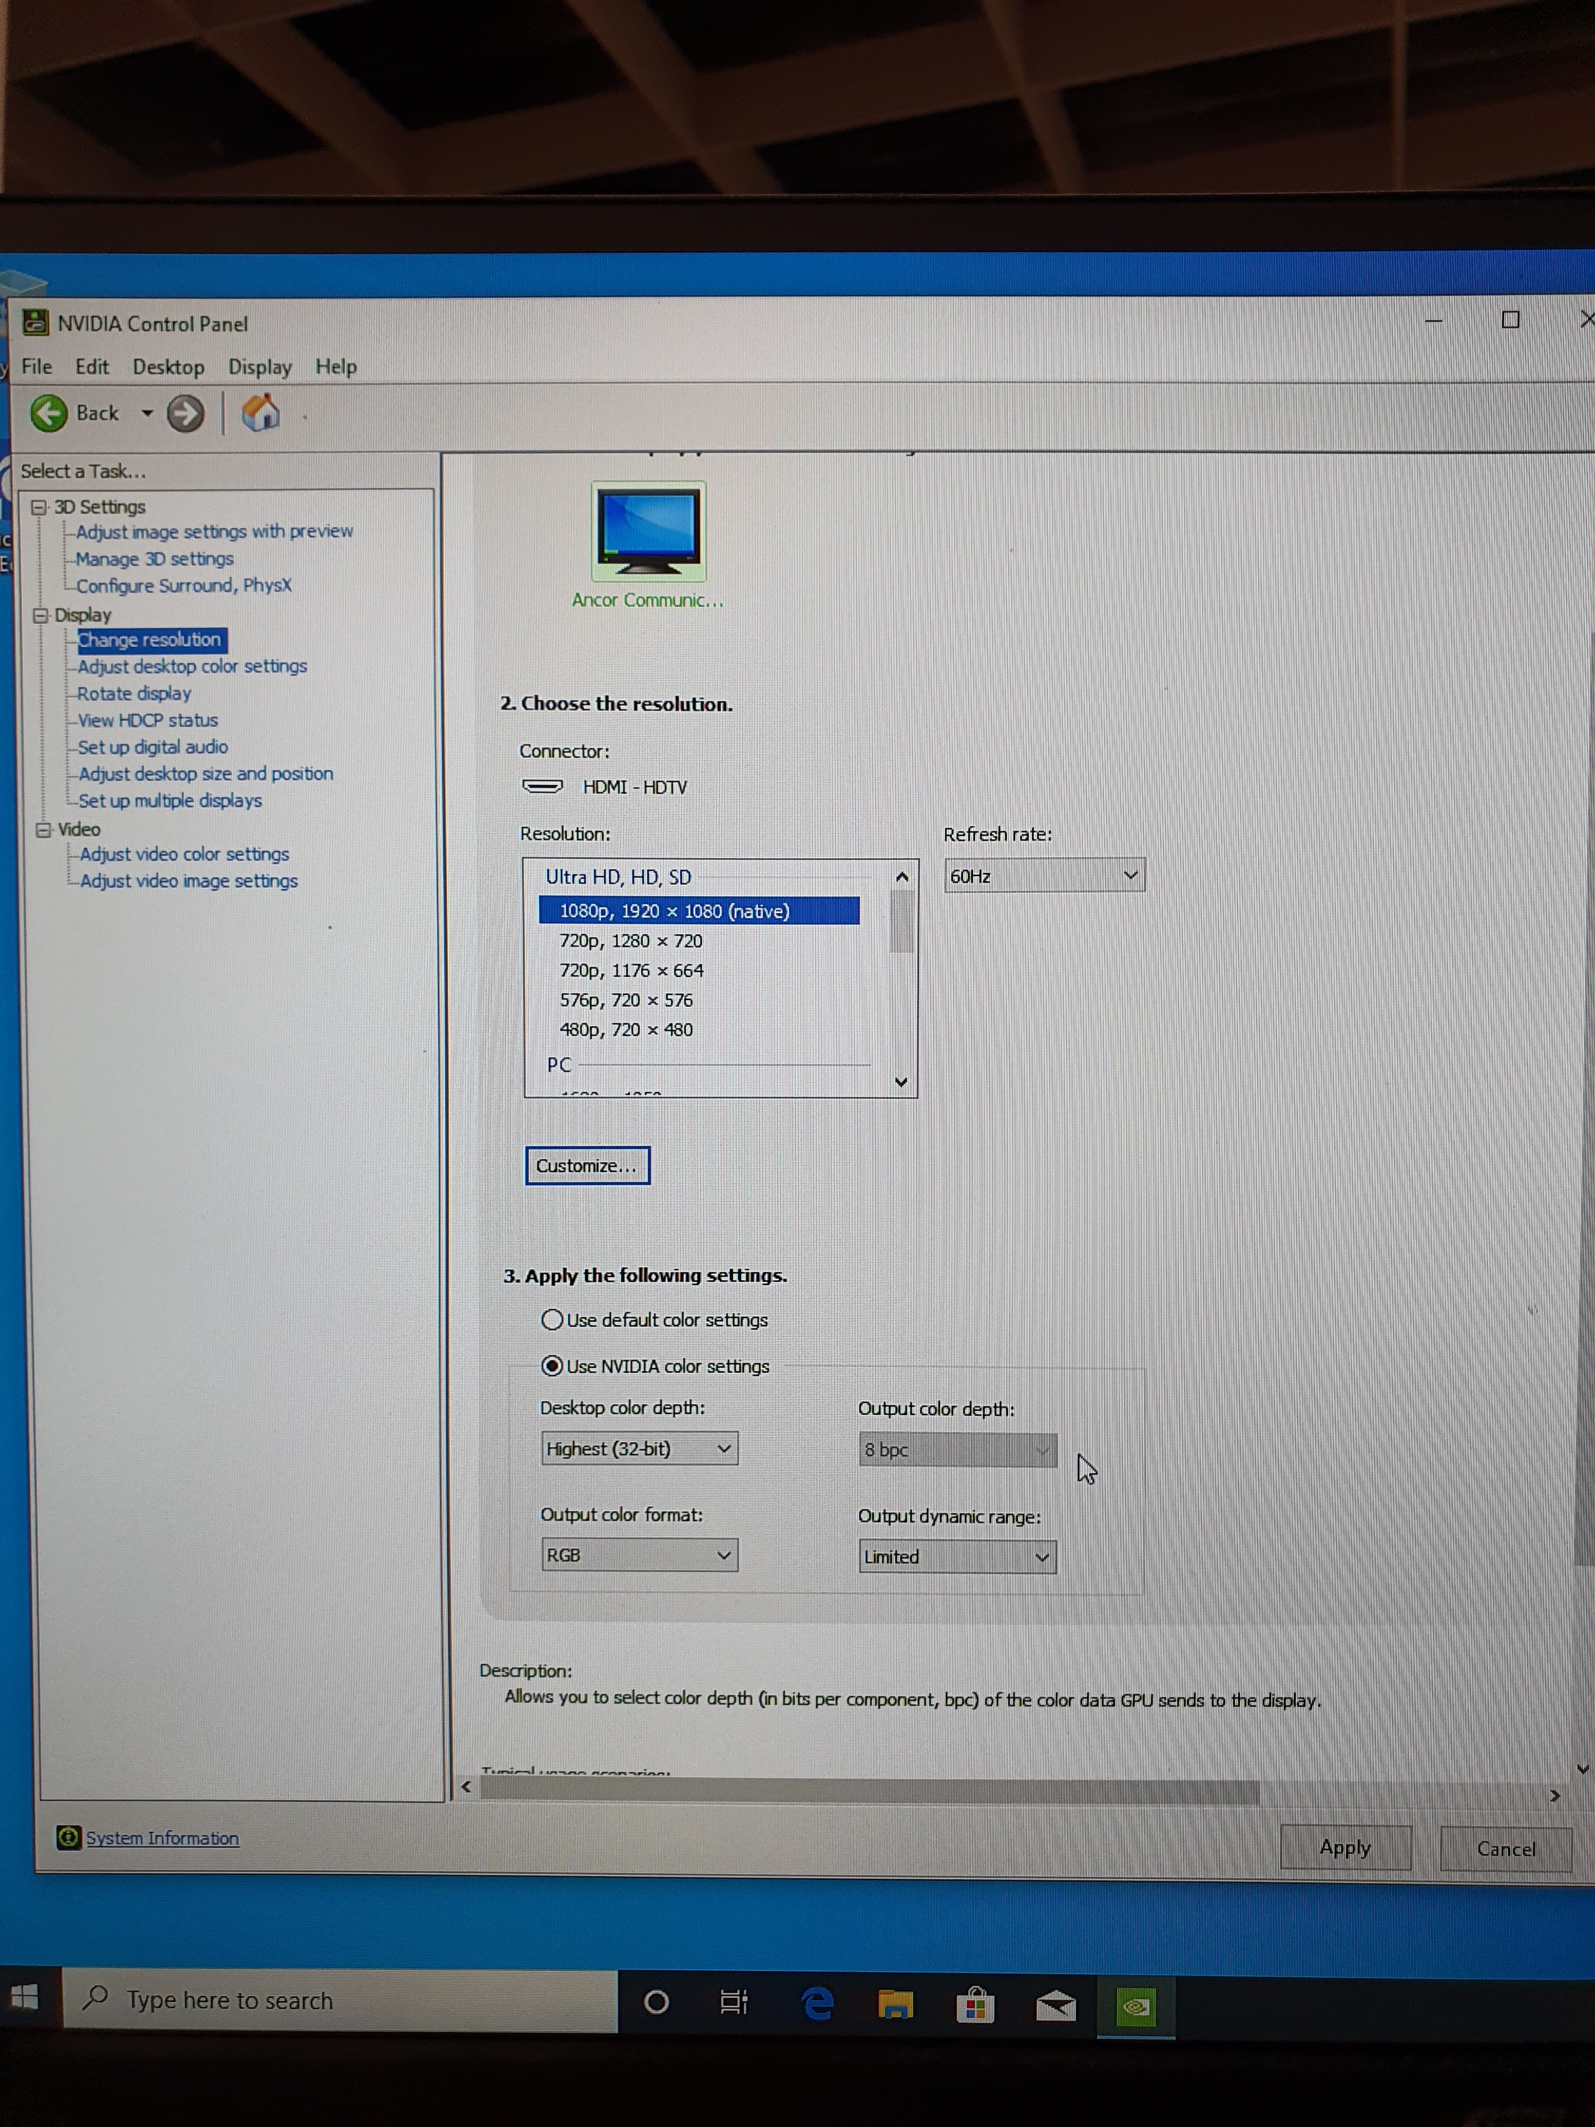Image resolution: width=1595 pixels, height=2127 pixels.
Task: Collapse the 3D Settings tree node
Action: point(40,507)
